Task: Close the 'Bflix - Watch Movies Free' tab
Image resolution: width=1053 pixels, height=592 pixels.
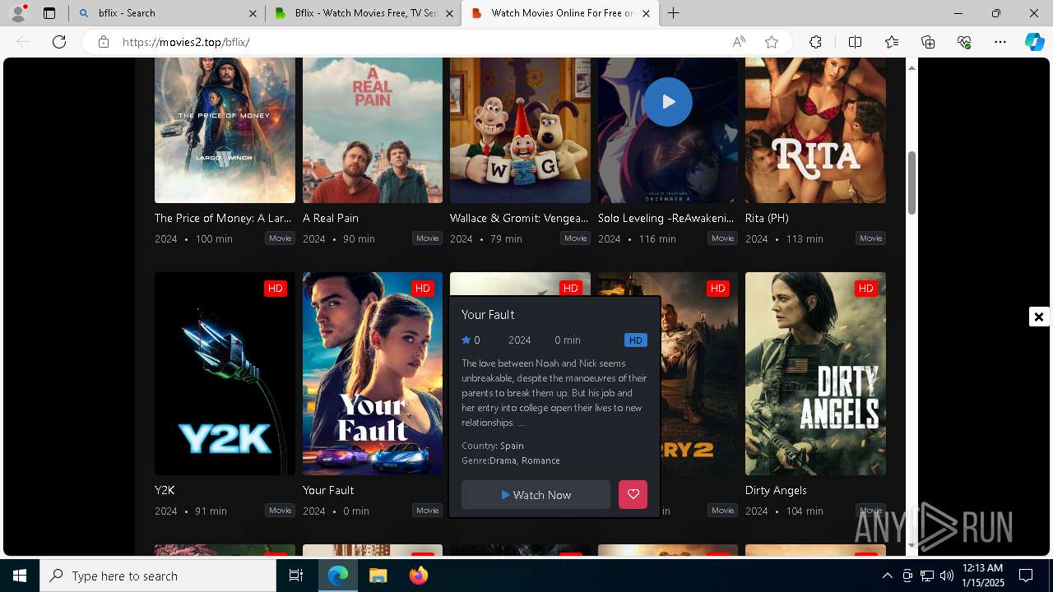Action: coord(449,13)
